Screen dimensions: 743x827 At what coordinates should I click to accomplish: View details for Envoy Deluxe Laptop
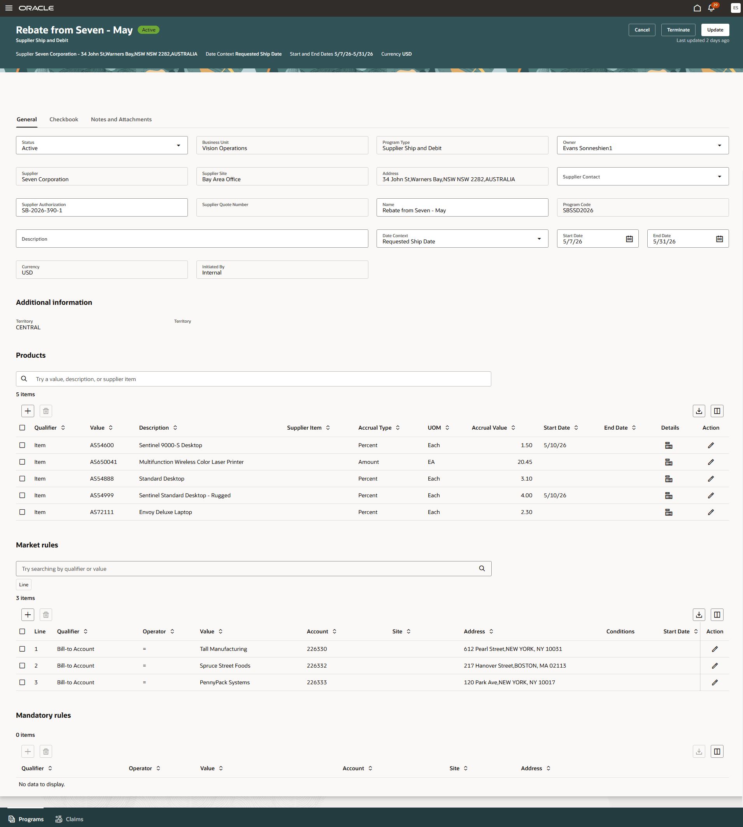pos(669,512)
